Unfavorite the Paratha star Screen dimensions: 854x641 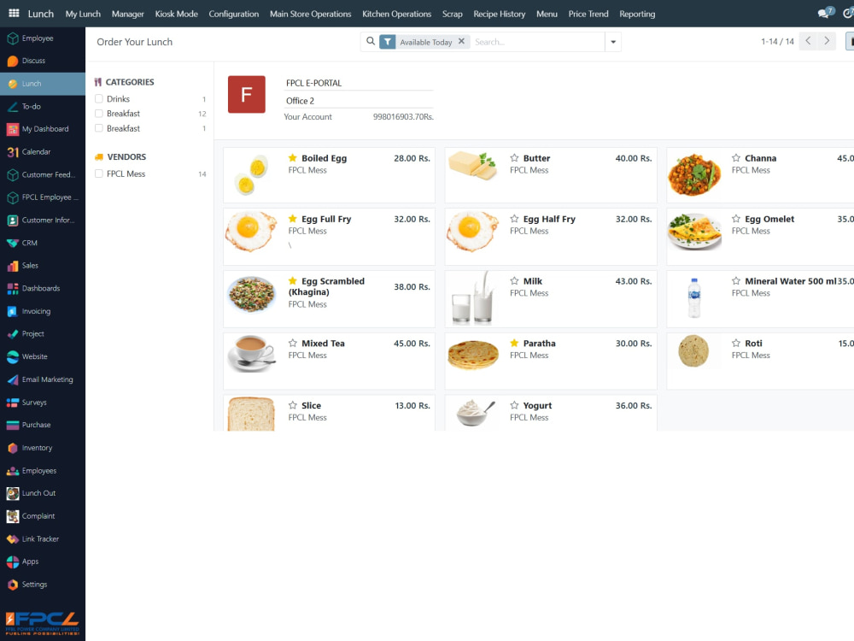click(x=514, y=344)
